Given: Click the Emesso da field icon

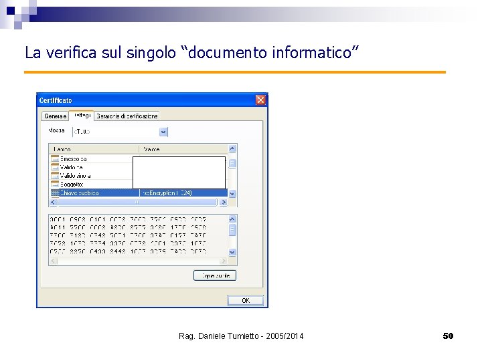Looking at the screenshot, I should coord(55,158).
